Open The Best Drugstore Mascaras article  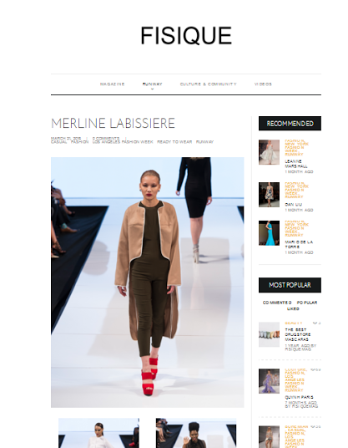[x=298, y=334]
